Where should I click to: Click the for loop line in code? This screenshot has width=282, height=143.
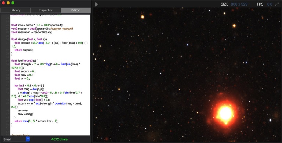tap(29, 86)
